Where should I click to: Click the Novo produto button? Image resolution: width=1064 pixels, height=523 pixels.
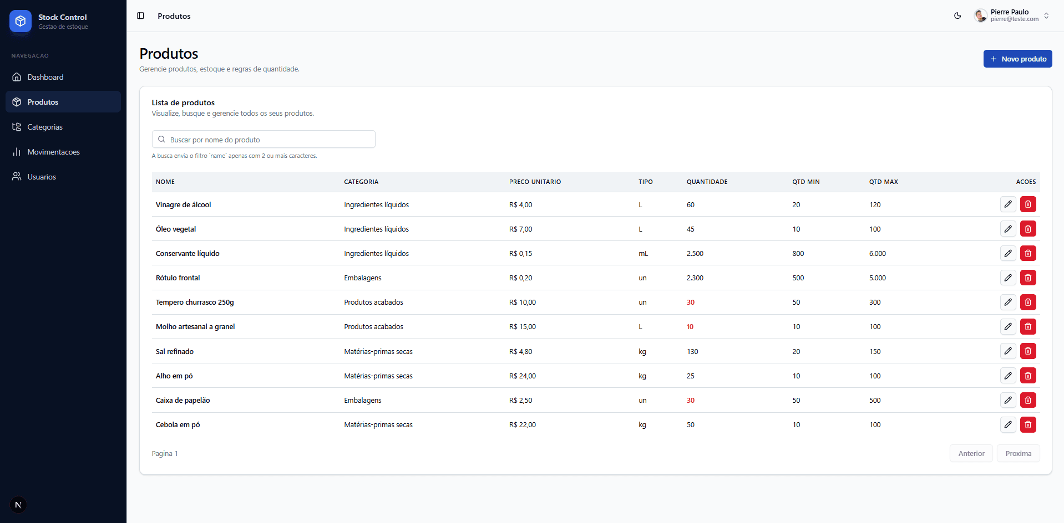(1017, 59)
